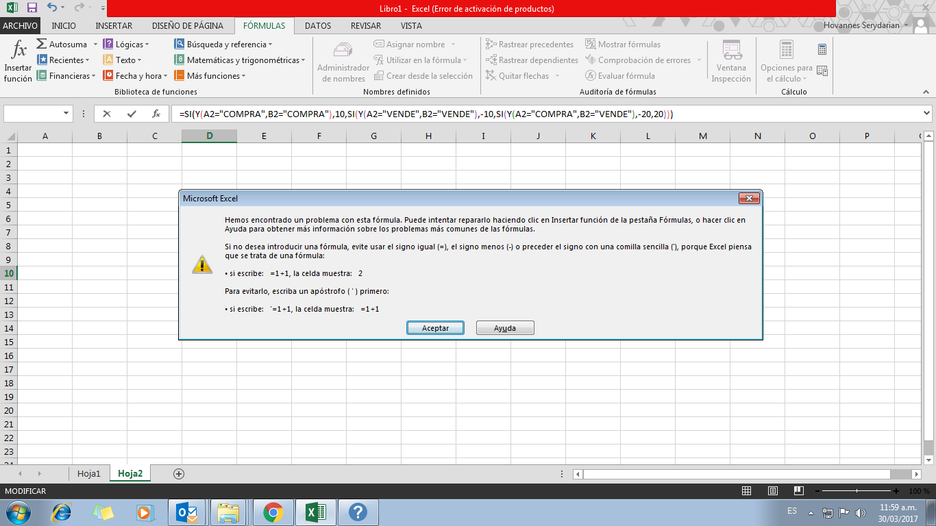Image resolution: width=936 pixels, height=526 pixels.
Task: Click Aceptar in the error dialog
Action: click(435, 328)
